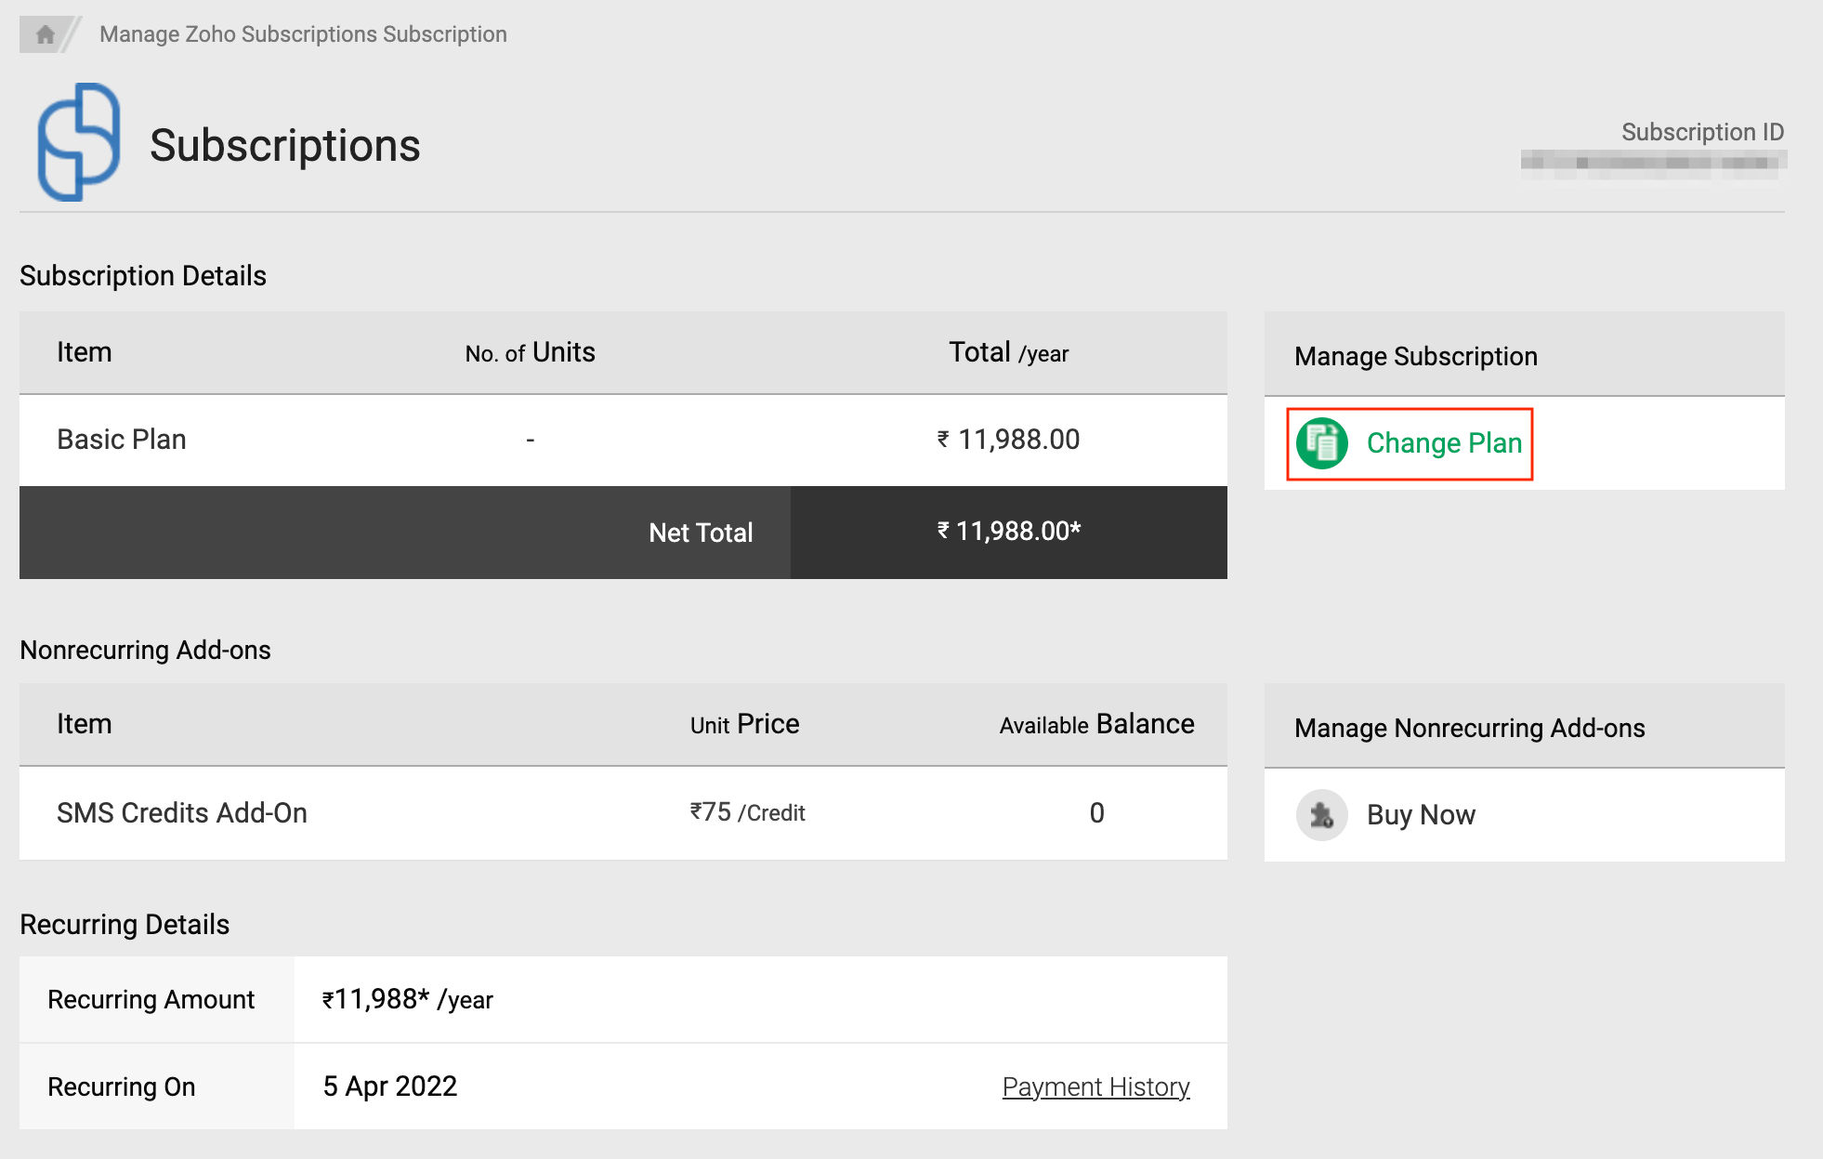Click the green Change Plan icon

point(1321,443)
